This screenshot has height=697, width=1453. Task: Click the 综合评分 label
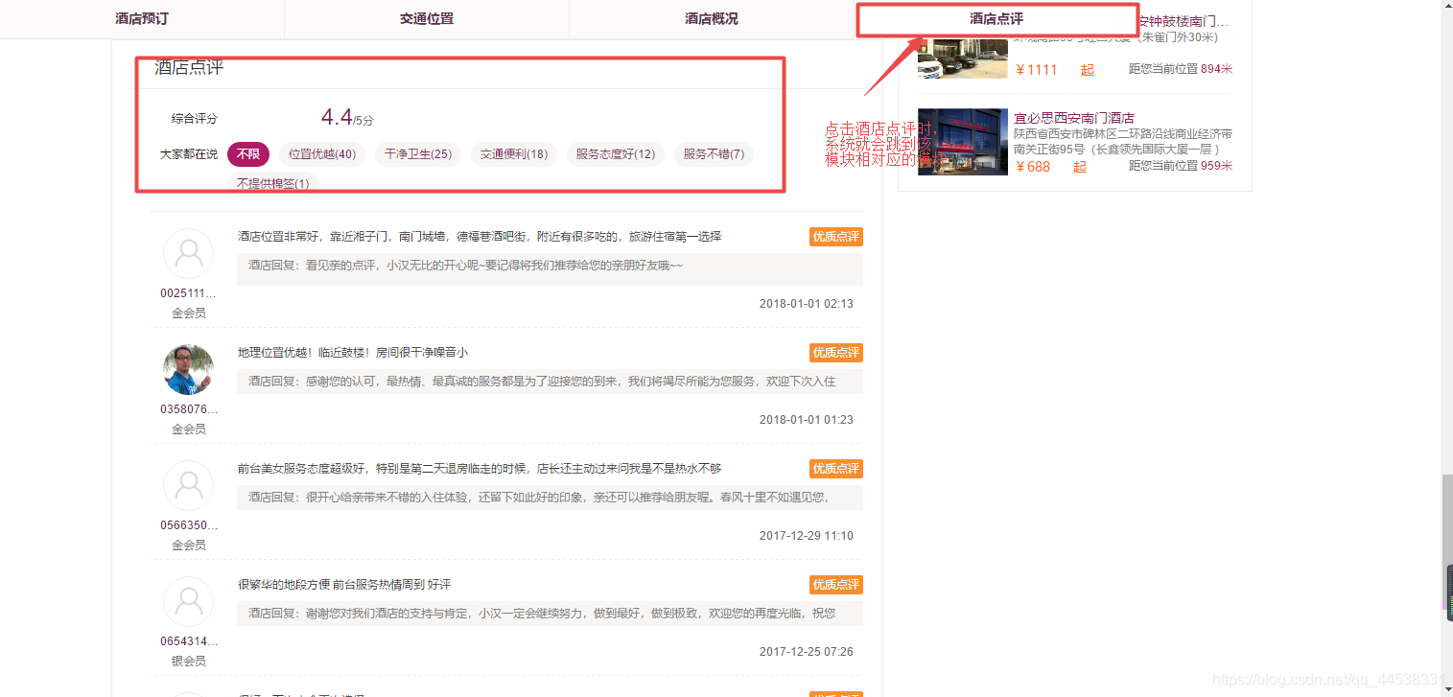pyautogui.click(x=195, y=119)
